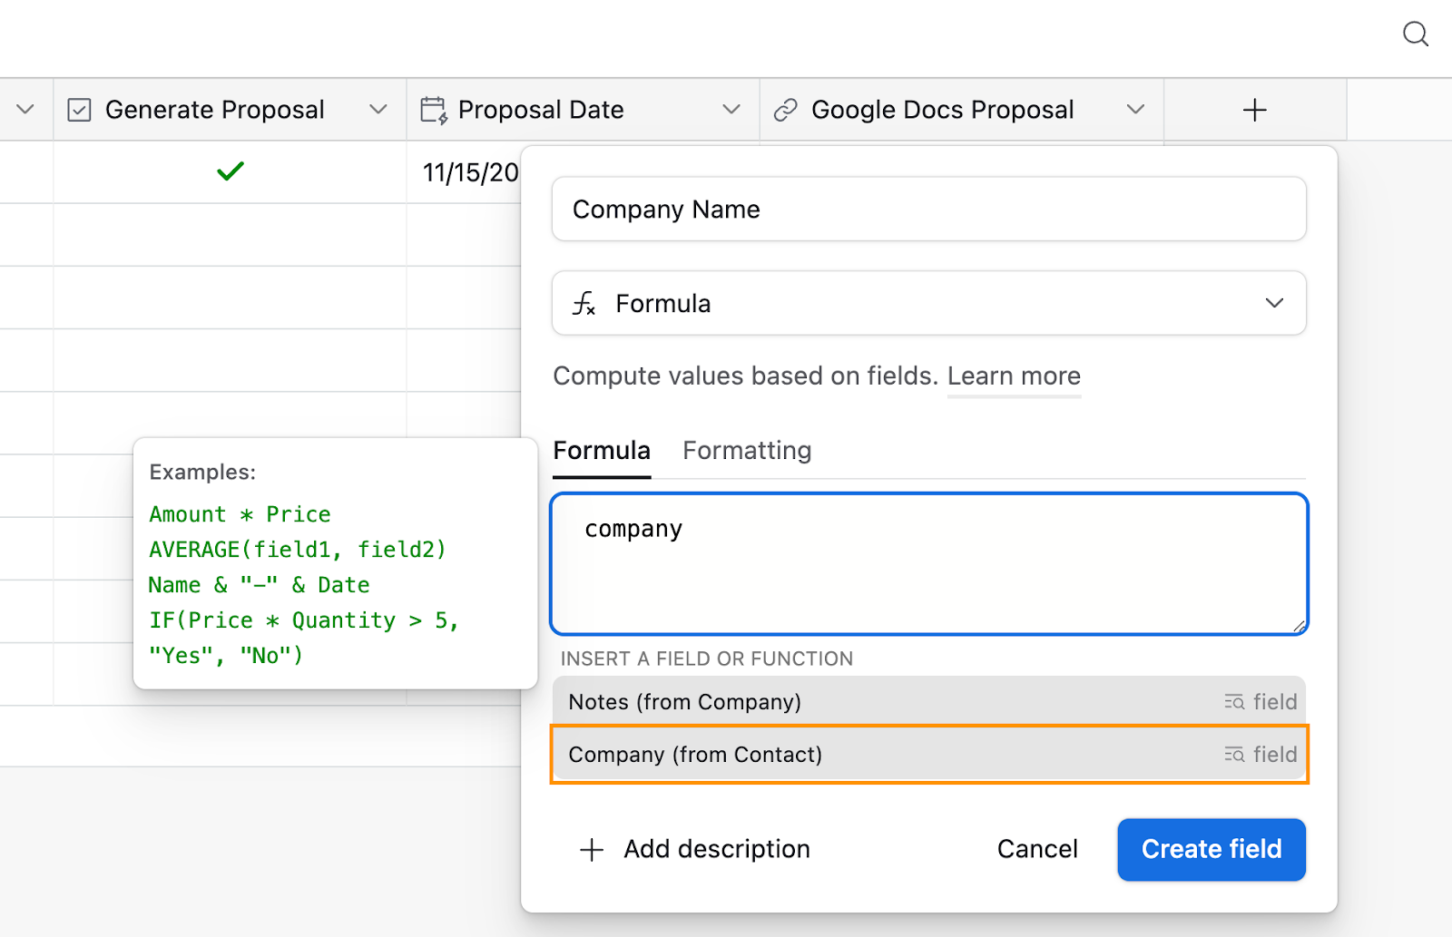Expand the leftmost partially visible column chevron
Viewport: 1452px width, 937px height.
point(25,110)
